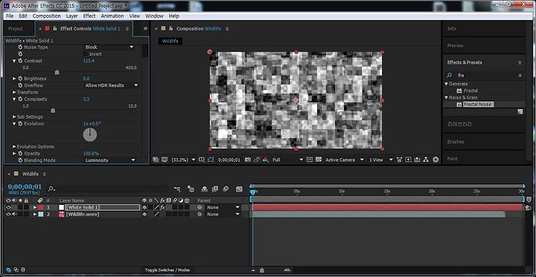Screen dimensions: 536x277
Task: Open the Effect menu
Action: coord(89,16)
